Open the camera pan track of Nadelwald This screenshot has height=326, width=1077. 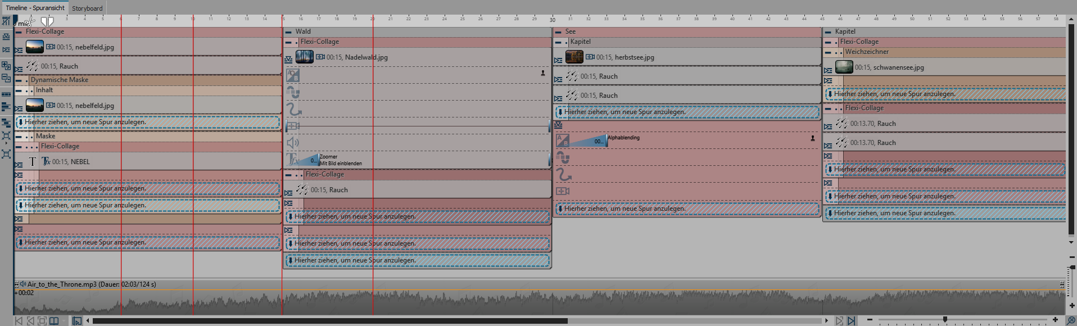tap(293, 126)
